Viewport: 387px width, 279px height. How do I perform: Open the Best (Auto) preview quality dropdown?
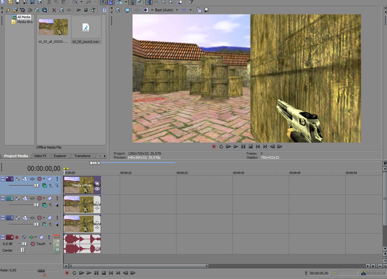pos(166,10)
